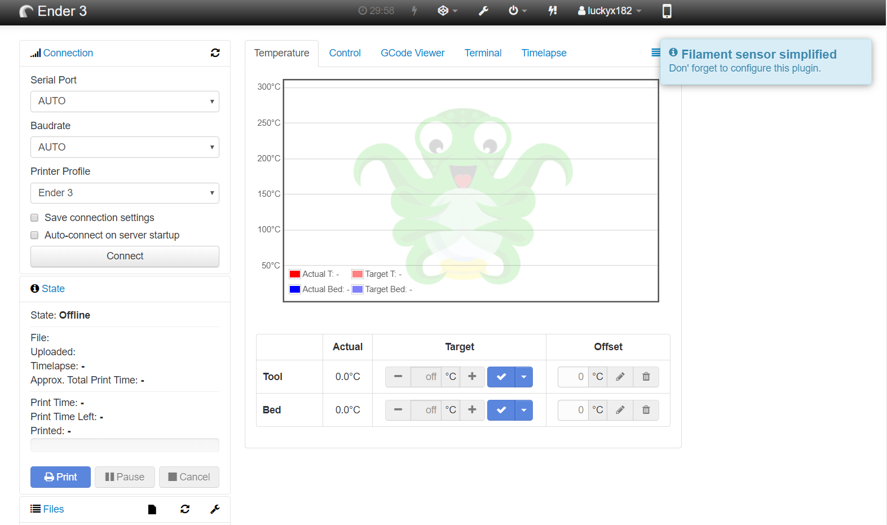Open Bed temperature presets dropdown
The height and width of the screenshot is (525, 887).
tap(524, 410)
